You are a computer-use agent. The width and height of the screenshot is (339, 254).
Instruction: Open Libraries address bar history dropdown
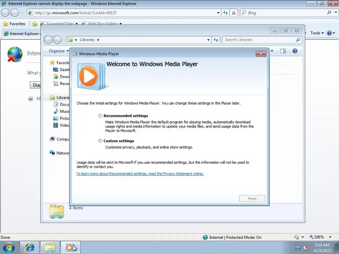208,40
